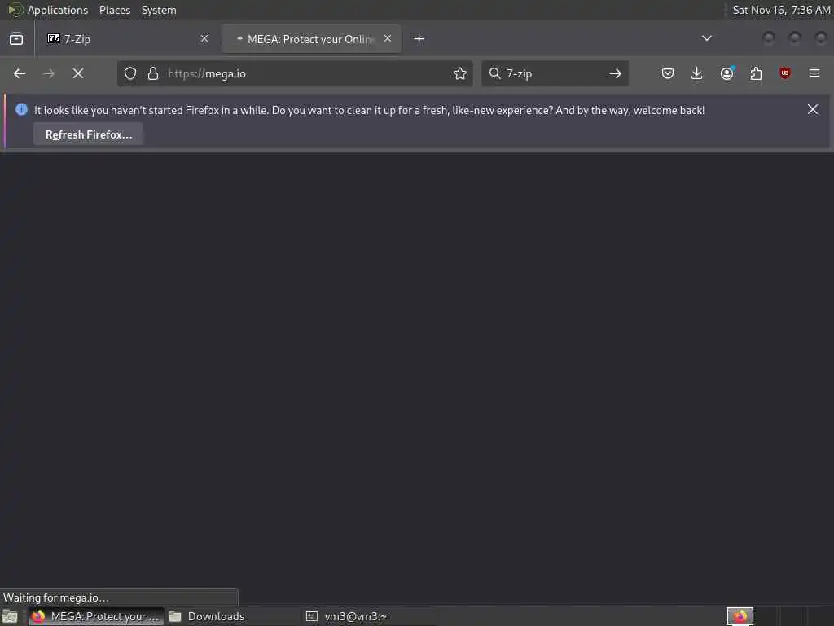Focus the mega.io address bar

(x=295, y=73)
